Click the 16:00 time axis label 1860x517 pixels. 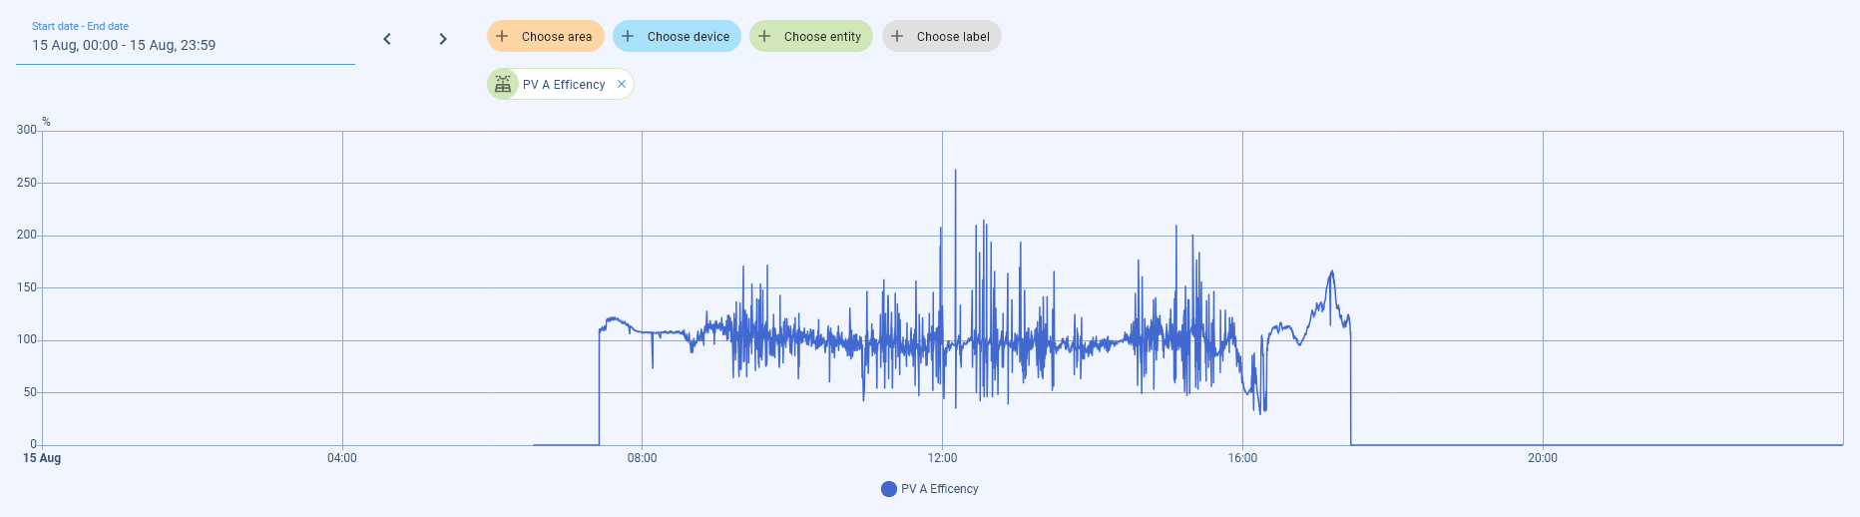click(x=1242, y=458)
